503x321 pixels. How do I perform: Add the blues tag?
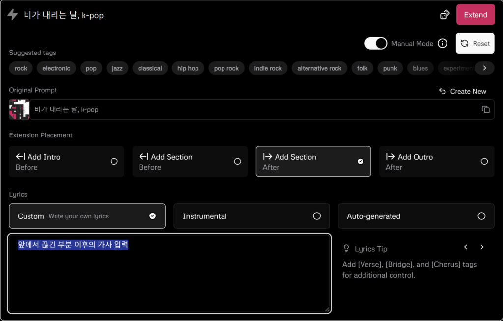tap(420, 68)
